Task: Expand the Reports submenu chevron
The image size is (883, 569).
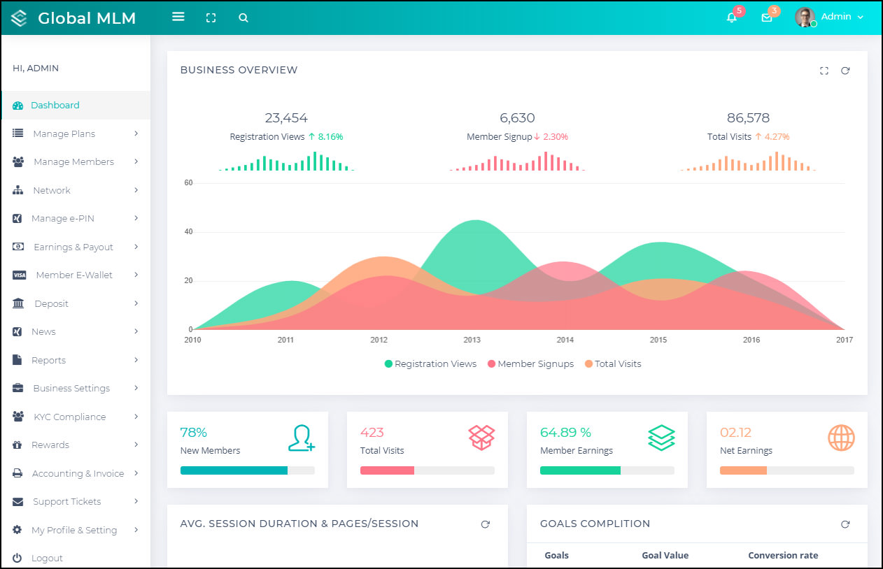Action: tap(136, 360)
